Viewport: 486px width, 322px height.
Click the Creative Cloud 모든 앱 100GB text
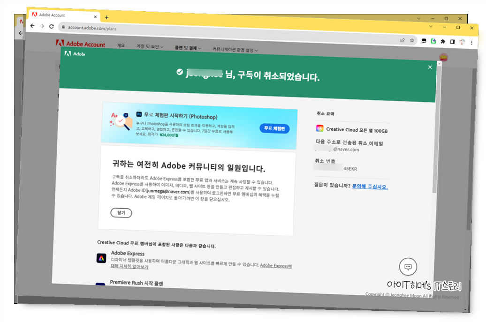(x=357, y=130)
